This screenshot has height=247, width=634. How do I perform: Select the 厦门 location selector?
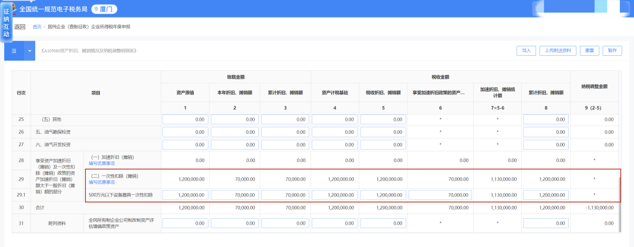[104, 9]
